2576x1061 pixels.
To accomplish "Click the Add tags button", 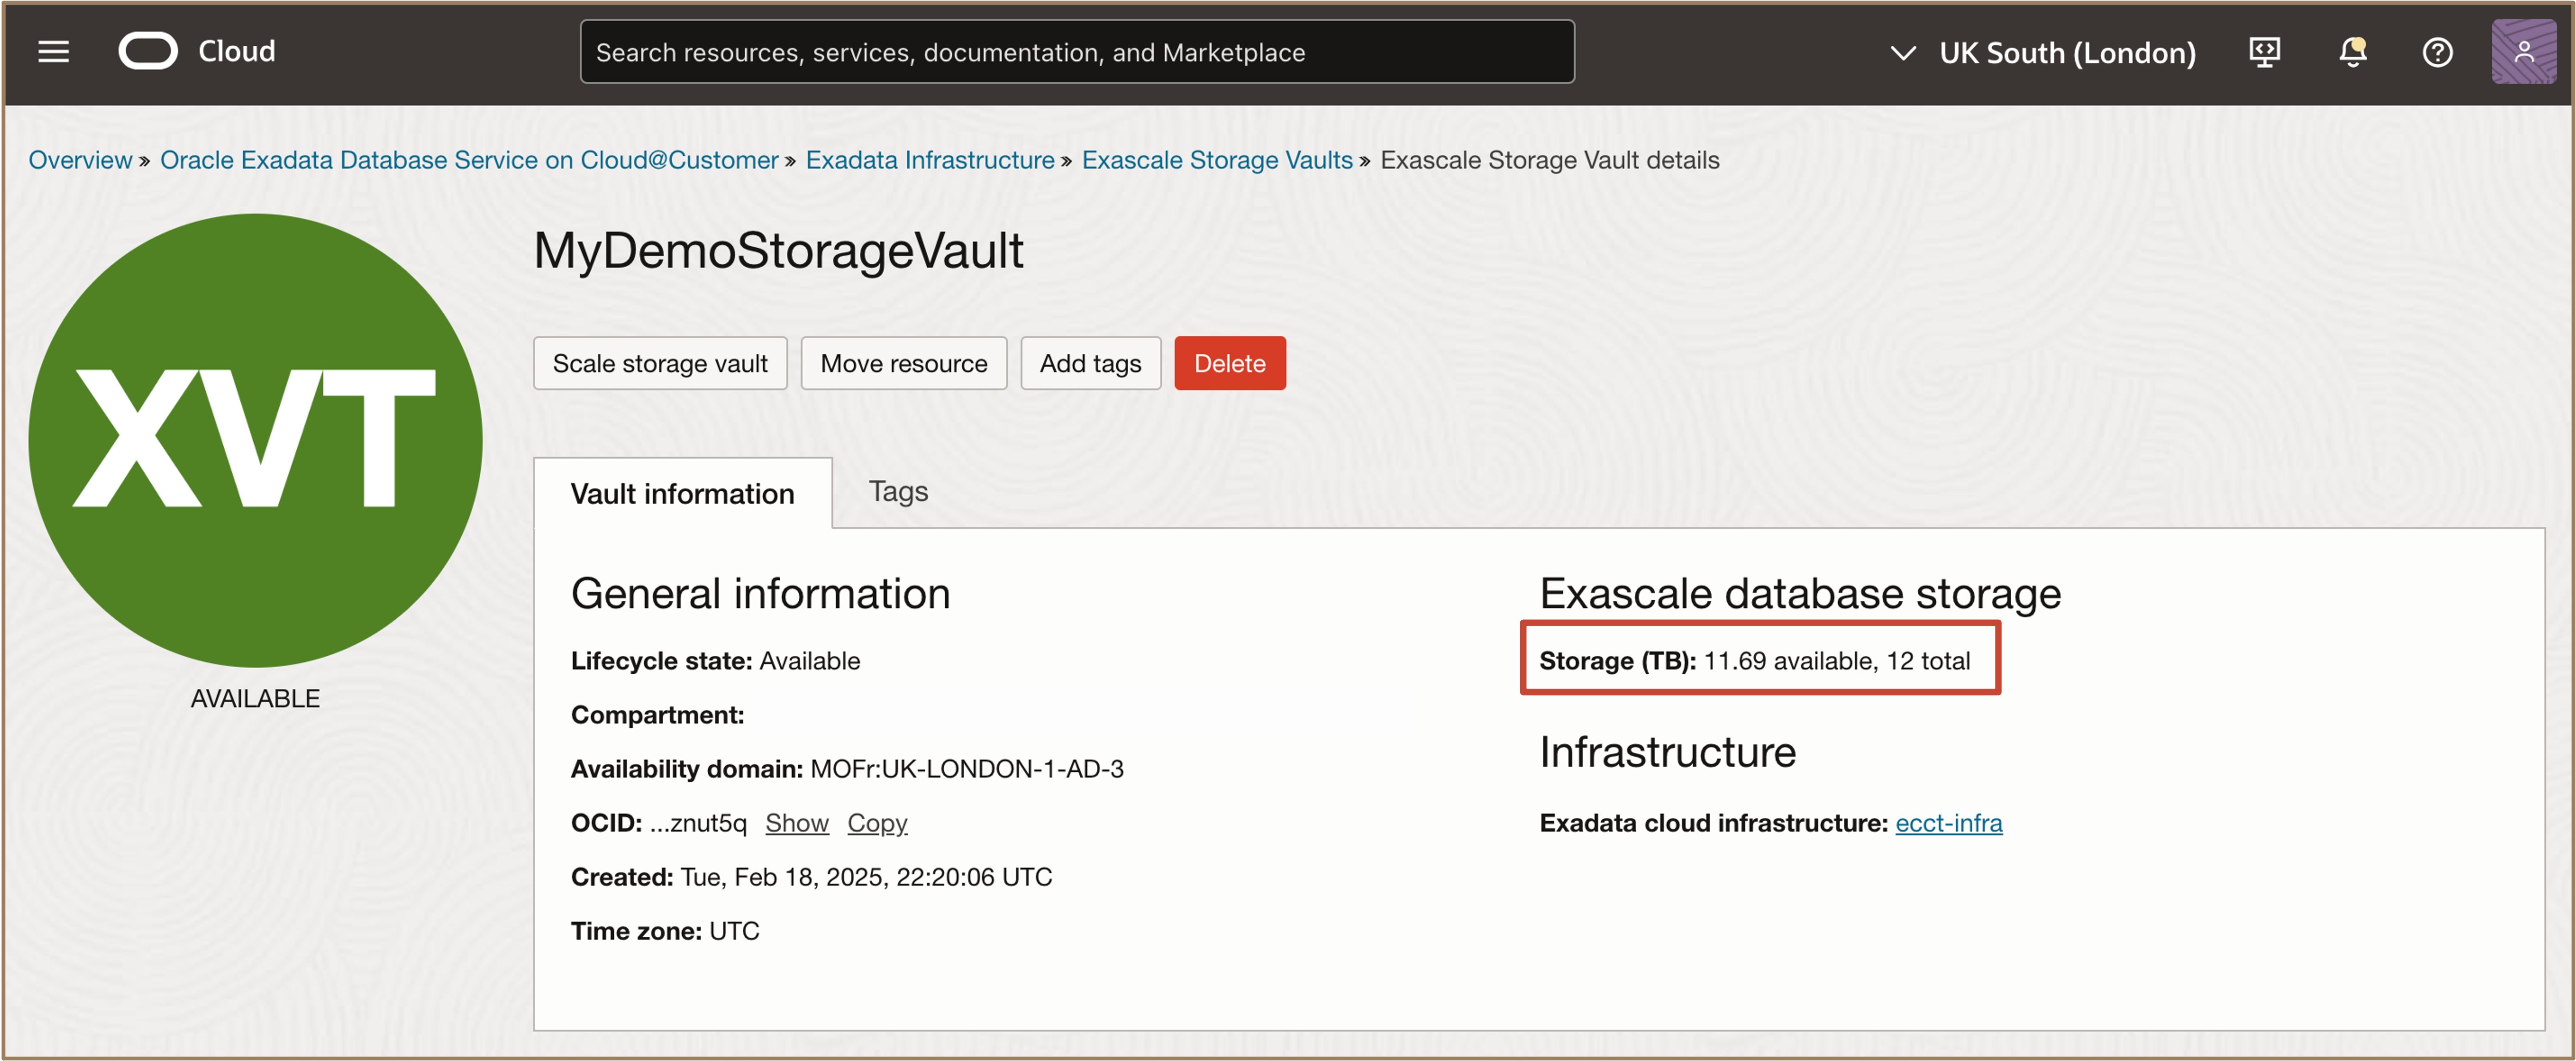I will [1090, 363].
